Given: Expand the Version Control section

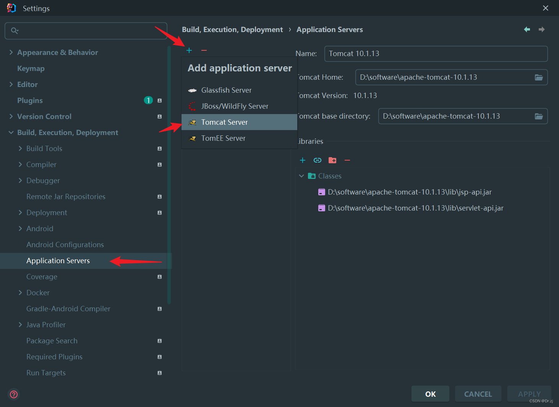Looking at the screenshot, I should click(x=11, y=116).
